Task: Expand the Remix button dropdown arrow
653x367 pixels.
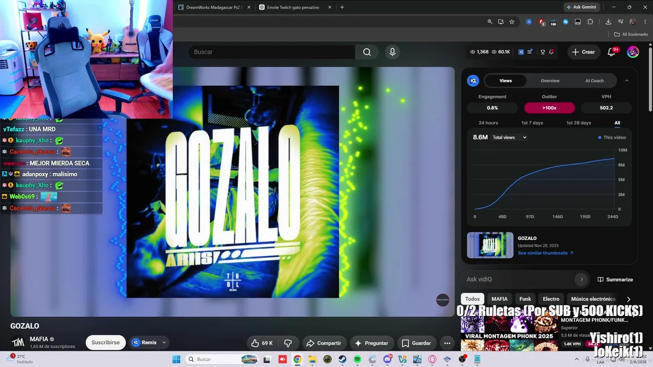Action: [164, 343]
